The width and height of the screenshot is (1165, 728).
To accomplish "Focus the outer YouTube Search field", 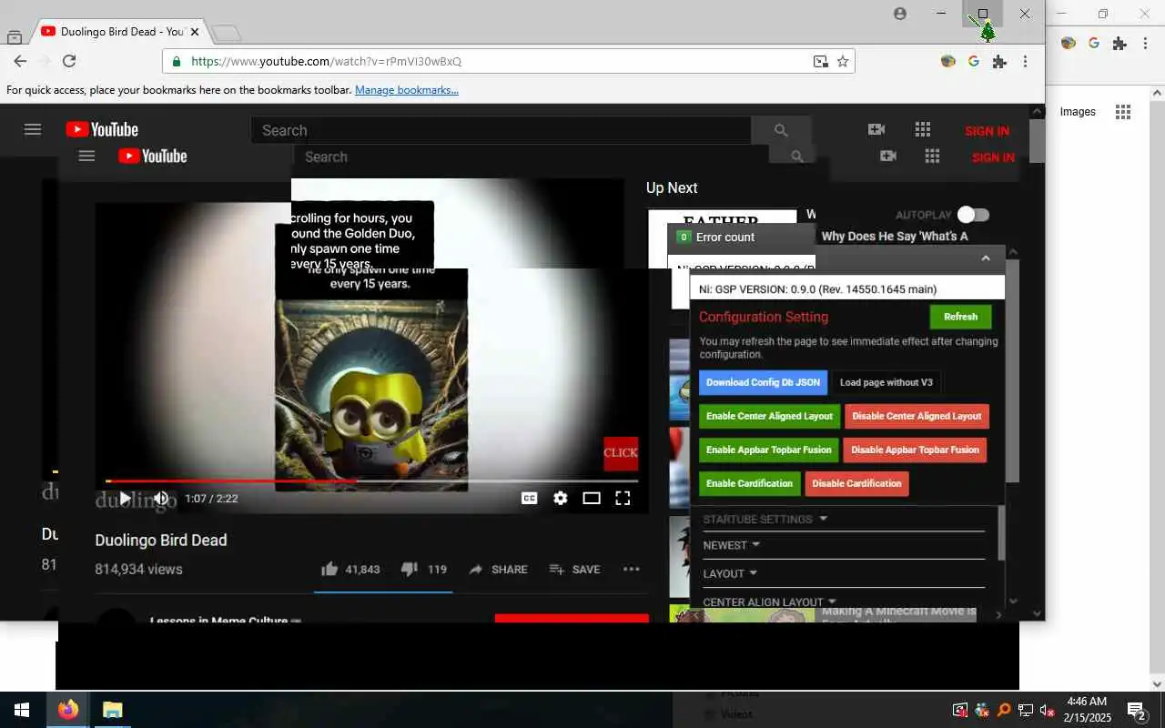I will tap(501, 130).
